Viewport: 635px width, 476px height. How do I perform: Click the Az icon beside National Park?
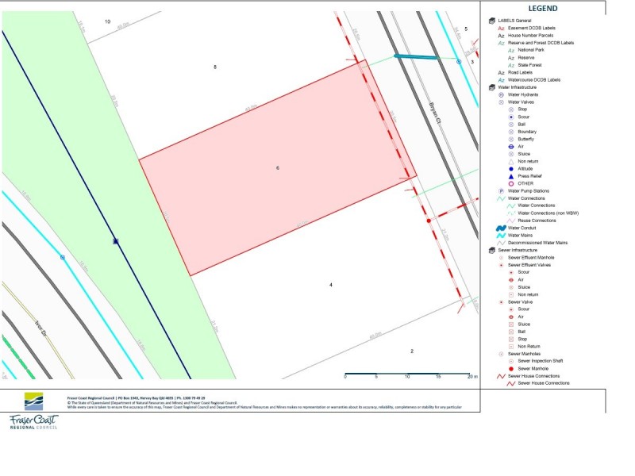pos(511,50)
